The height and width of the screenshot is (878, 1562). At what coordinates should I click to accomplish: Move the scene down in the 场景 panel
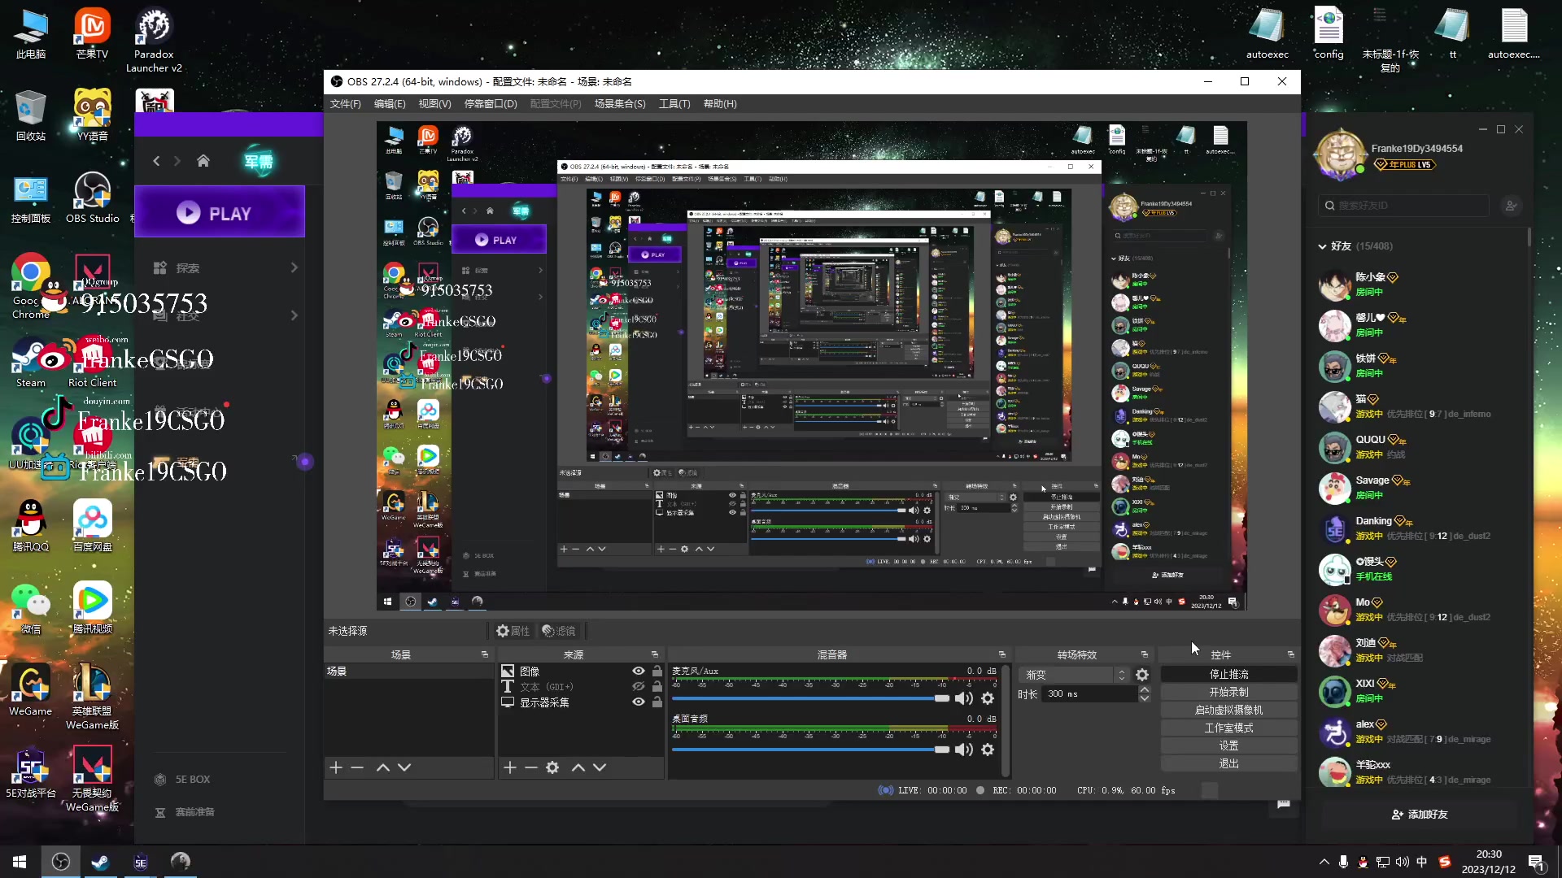[x=404, y=767]
